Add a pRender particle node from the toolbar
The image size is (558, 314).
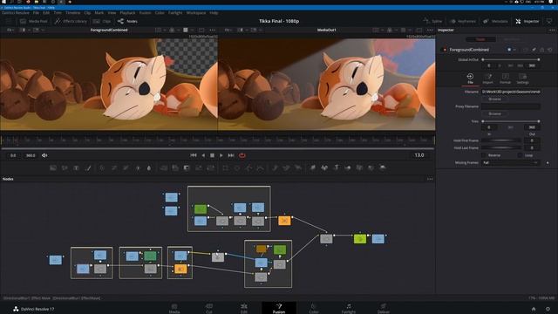coord(298,167)
